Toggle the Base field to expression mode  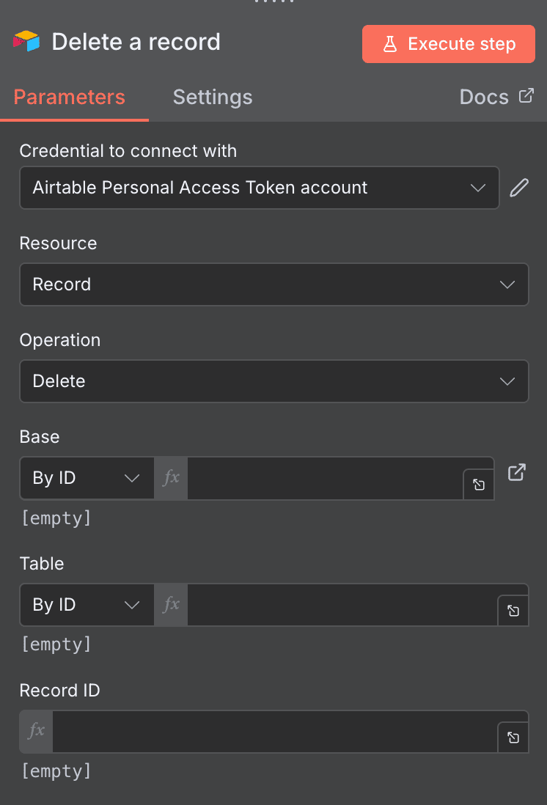[x=170, y=478]
